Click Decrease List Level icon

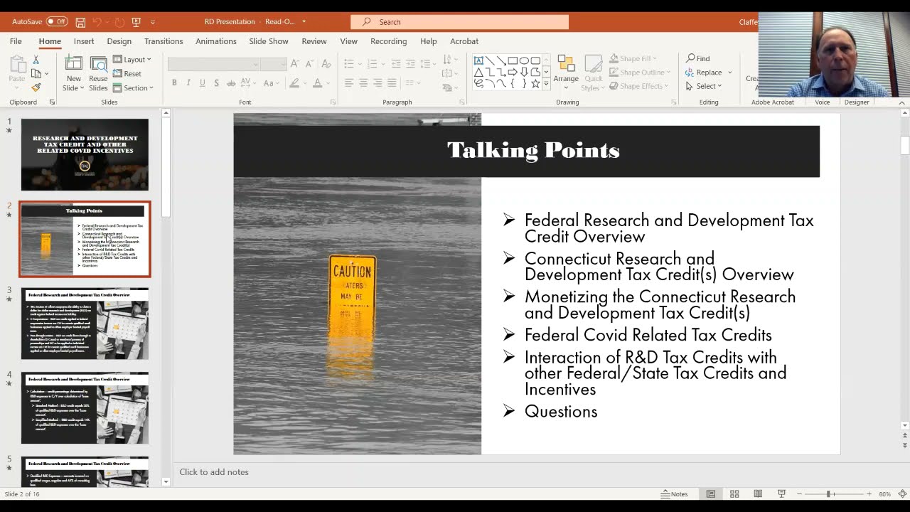point(396,64)
